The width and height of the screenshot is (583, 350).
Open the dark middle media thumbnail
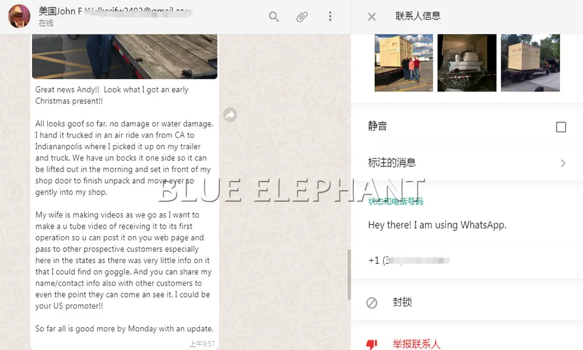466,63
